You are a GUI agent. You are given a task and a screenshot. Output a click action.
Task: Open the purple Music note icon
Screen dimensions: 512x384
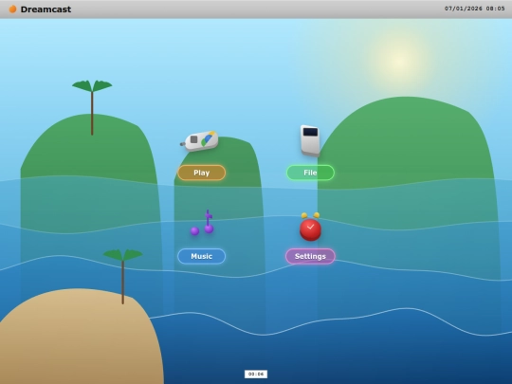(203, 223)
